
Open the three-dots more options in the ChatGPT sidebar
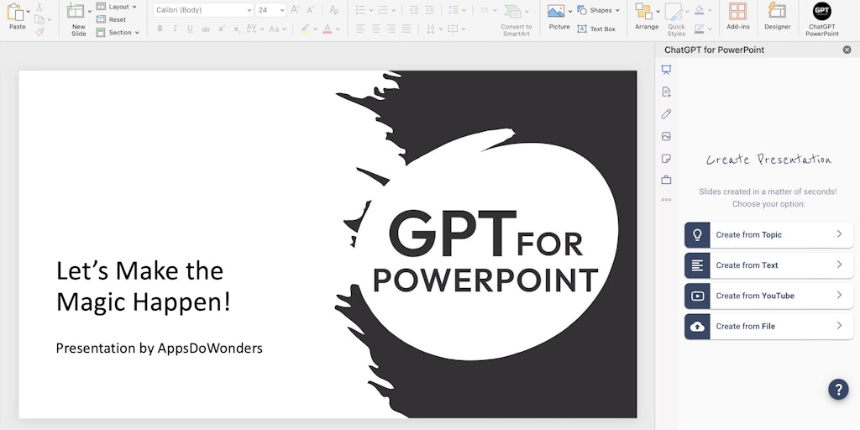[x=666, y=200]
